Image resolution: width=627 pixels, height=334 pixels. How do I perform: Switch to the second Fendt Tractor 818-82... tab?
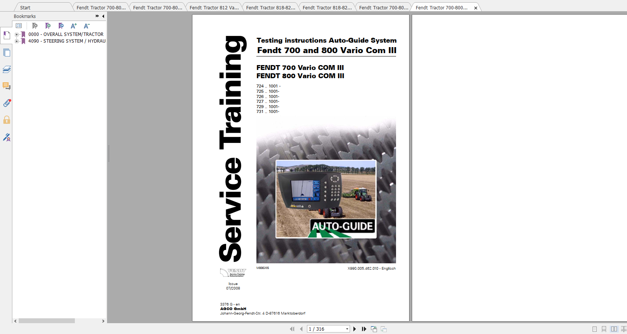[327, 7]
